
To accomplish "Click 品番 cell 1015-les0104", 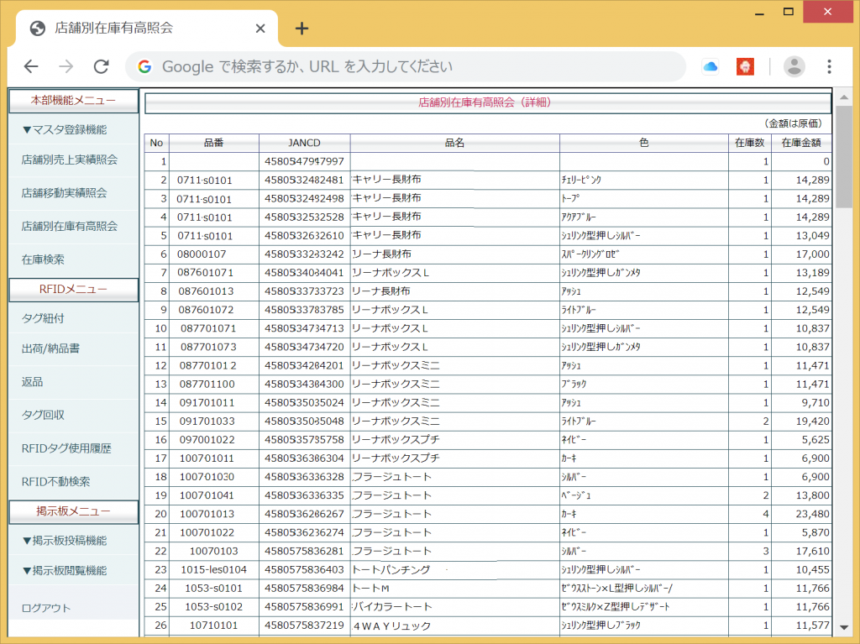I will coord(214,569).
